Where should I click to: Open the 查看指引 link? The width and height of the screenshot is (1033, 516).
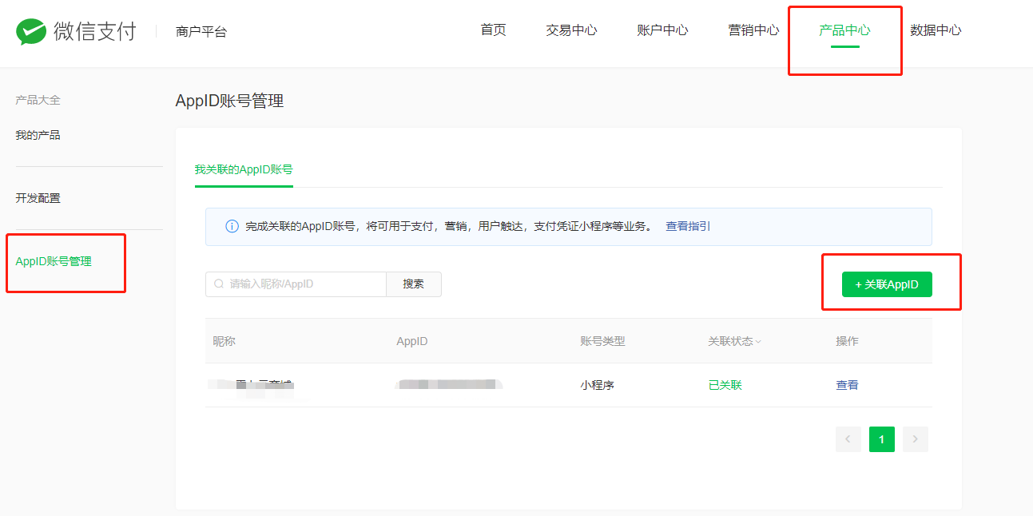688,226
